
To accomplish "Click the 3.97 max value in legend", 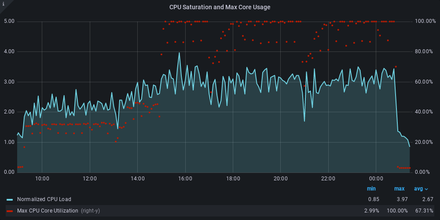I will [x=399, y=199].
